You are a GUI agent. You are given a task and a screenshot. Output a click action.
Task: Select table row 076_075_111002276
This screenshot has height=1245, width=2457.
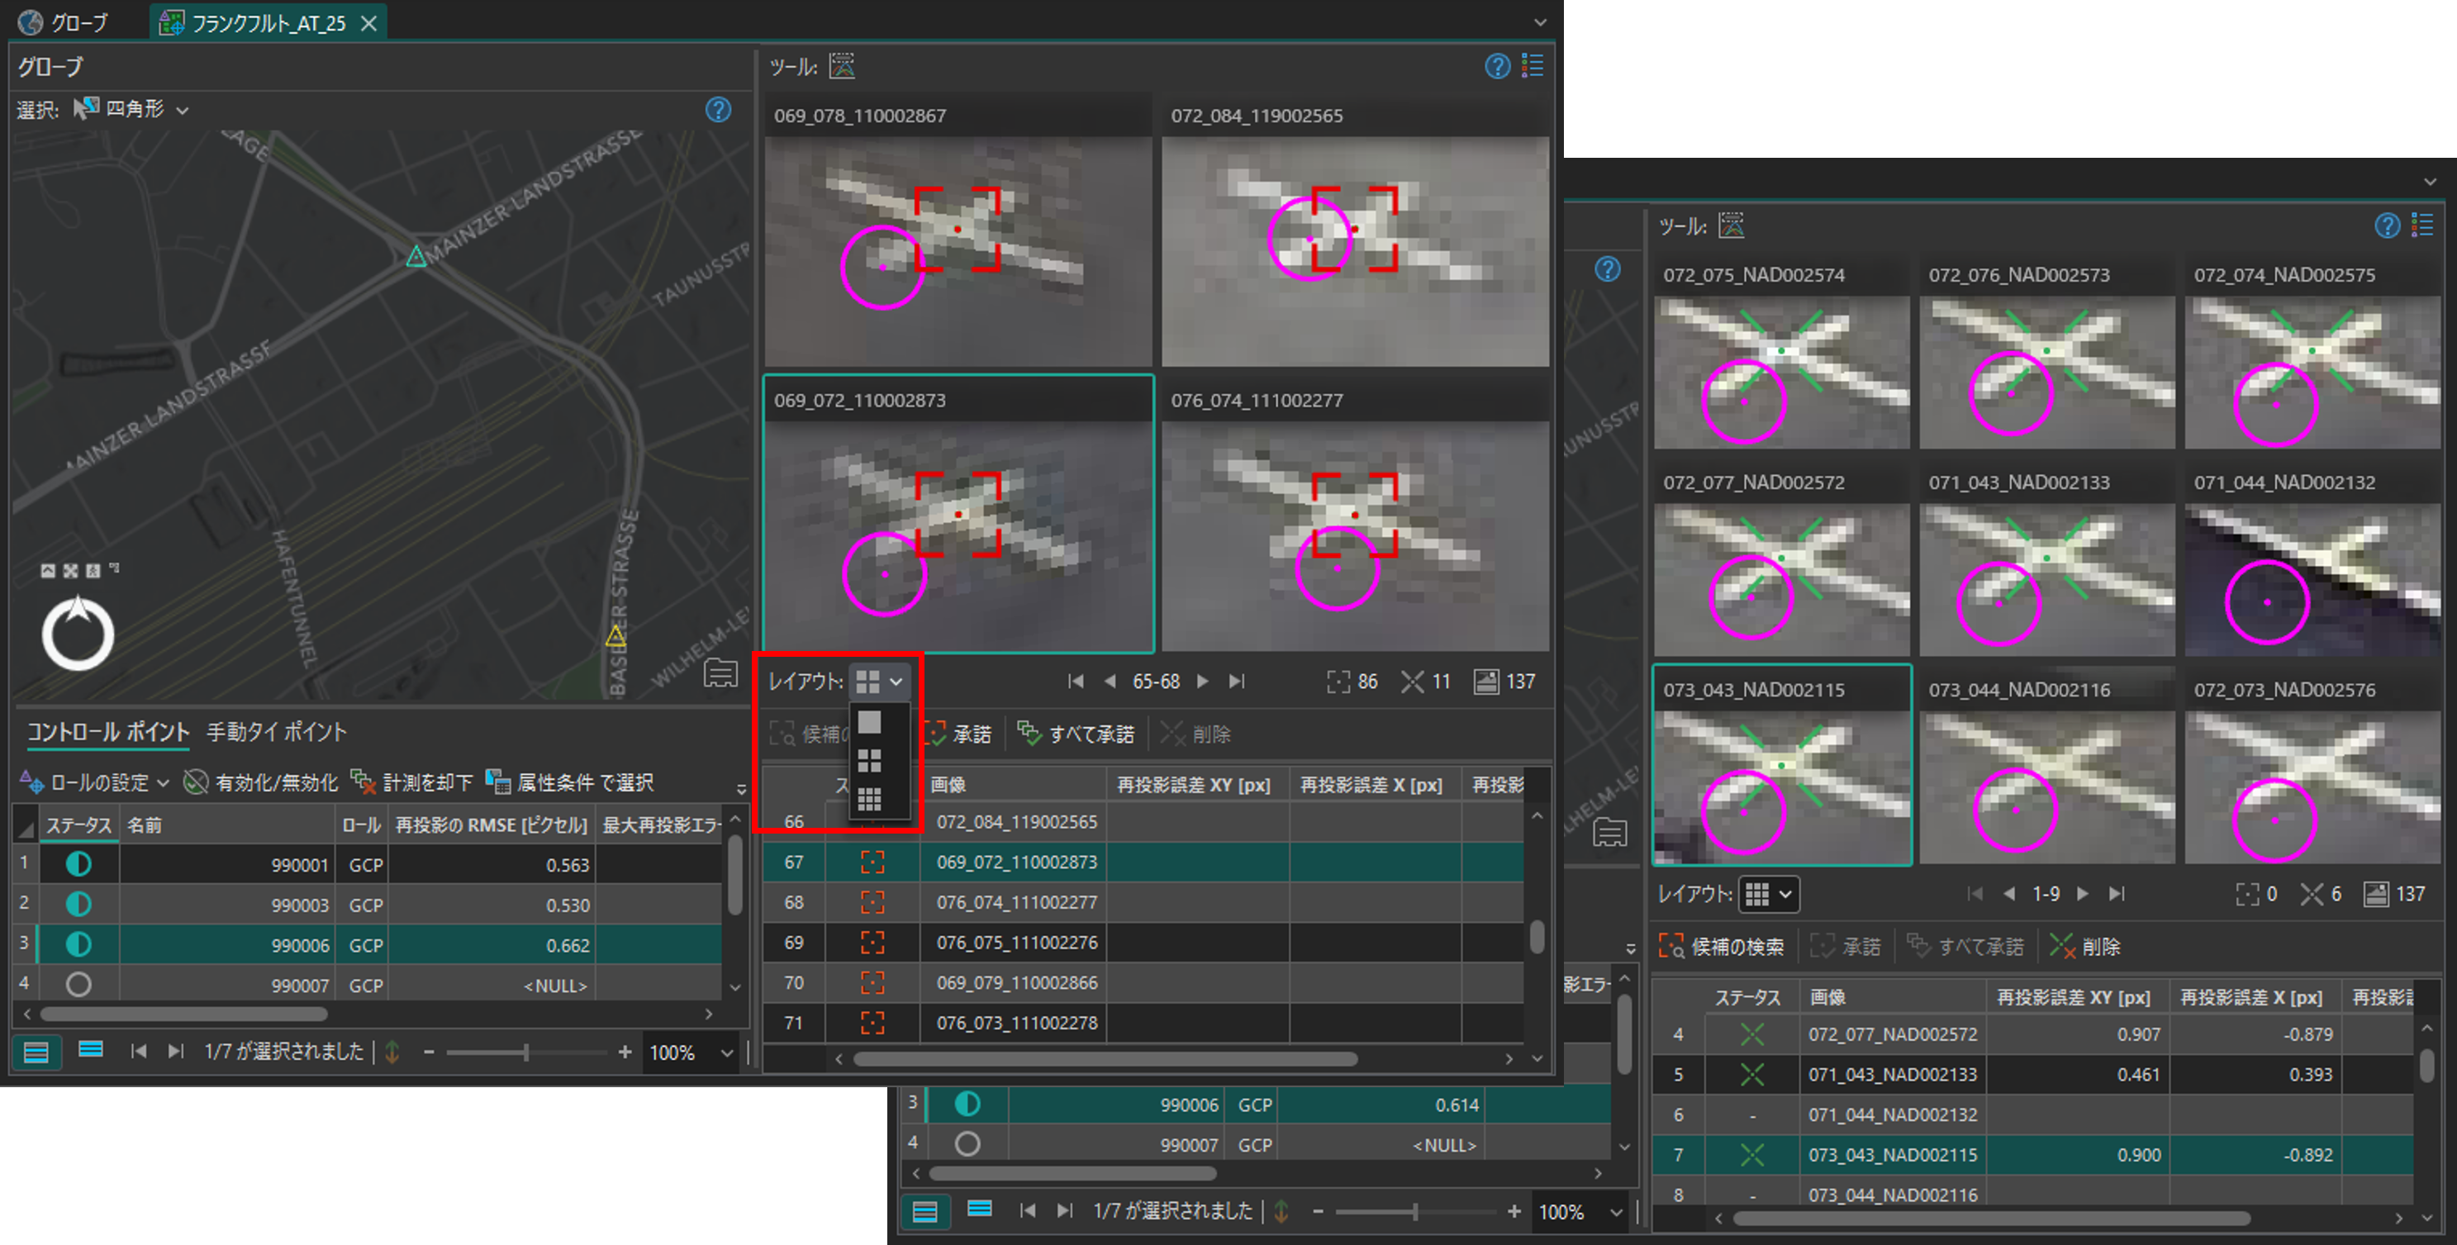tap(1144, 942)
